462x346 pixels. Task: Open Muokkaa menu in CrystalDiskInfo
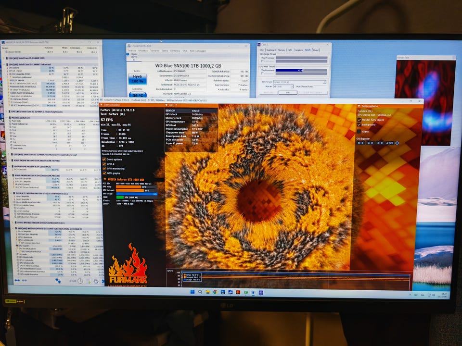(x=143, y=50)
